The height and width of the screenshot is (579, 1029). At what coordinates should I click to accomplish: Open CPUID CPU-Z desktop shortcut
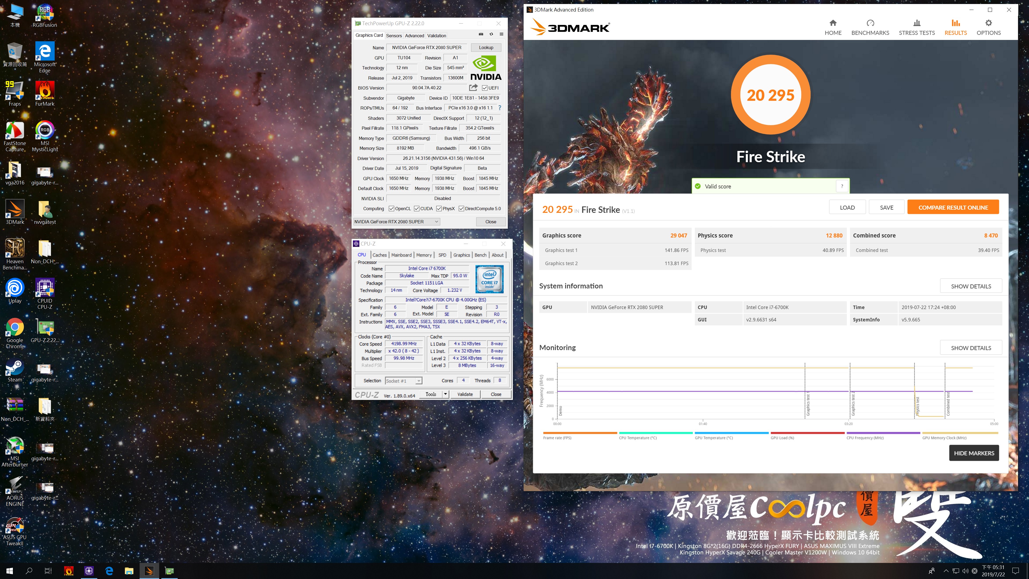(45, 294)
